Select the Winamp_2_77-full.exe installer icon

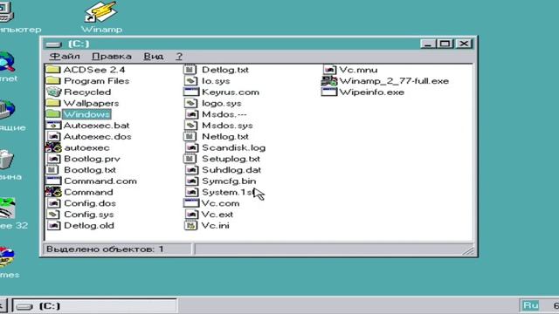pos(329,80)
